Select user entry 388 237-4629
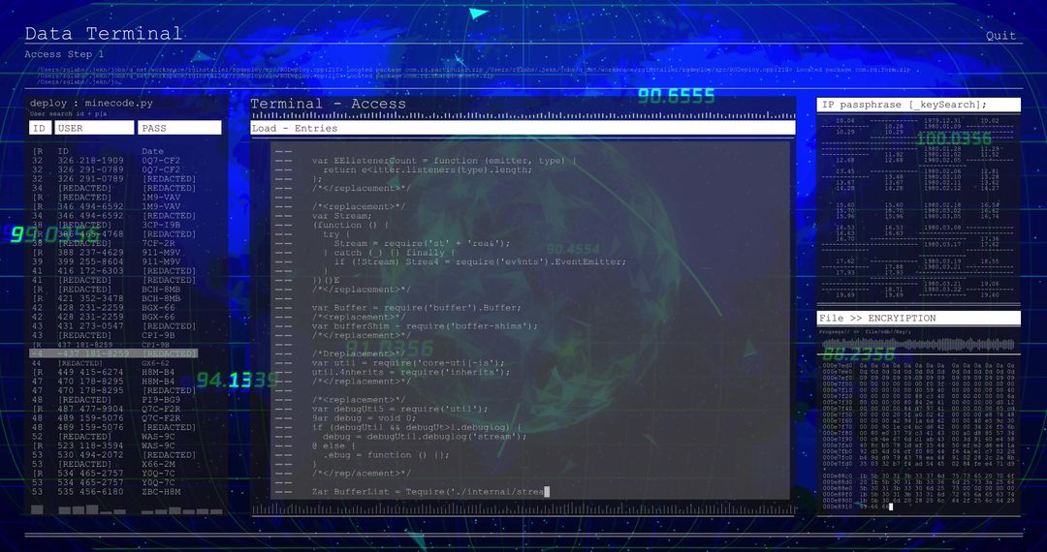This screenshot has height=552, width=1047. tap(90, 253)
